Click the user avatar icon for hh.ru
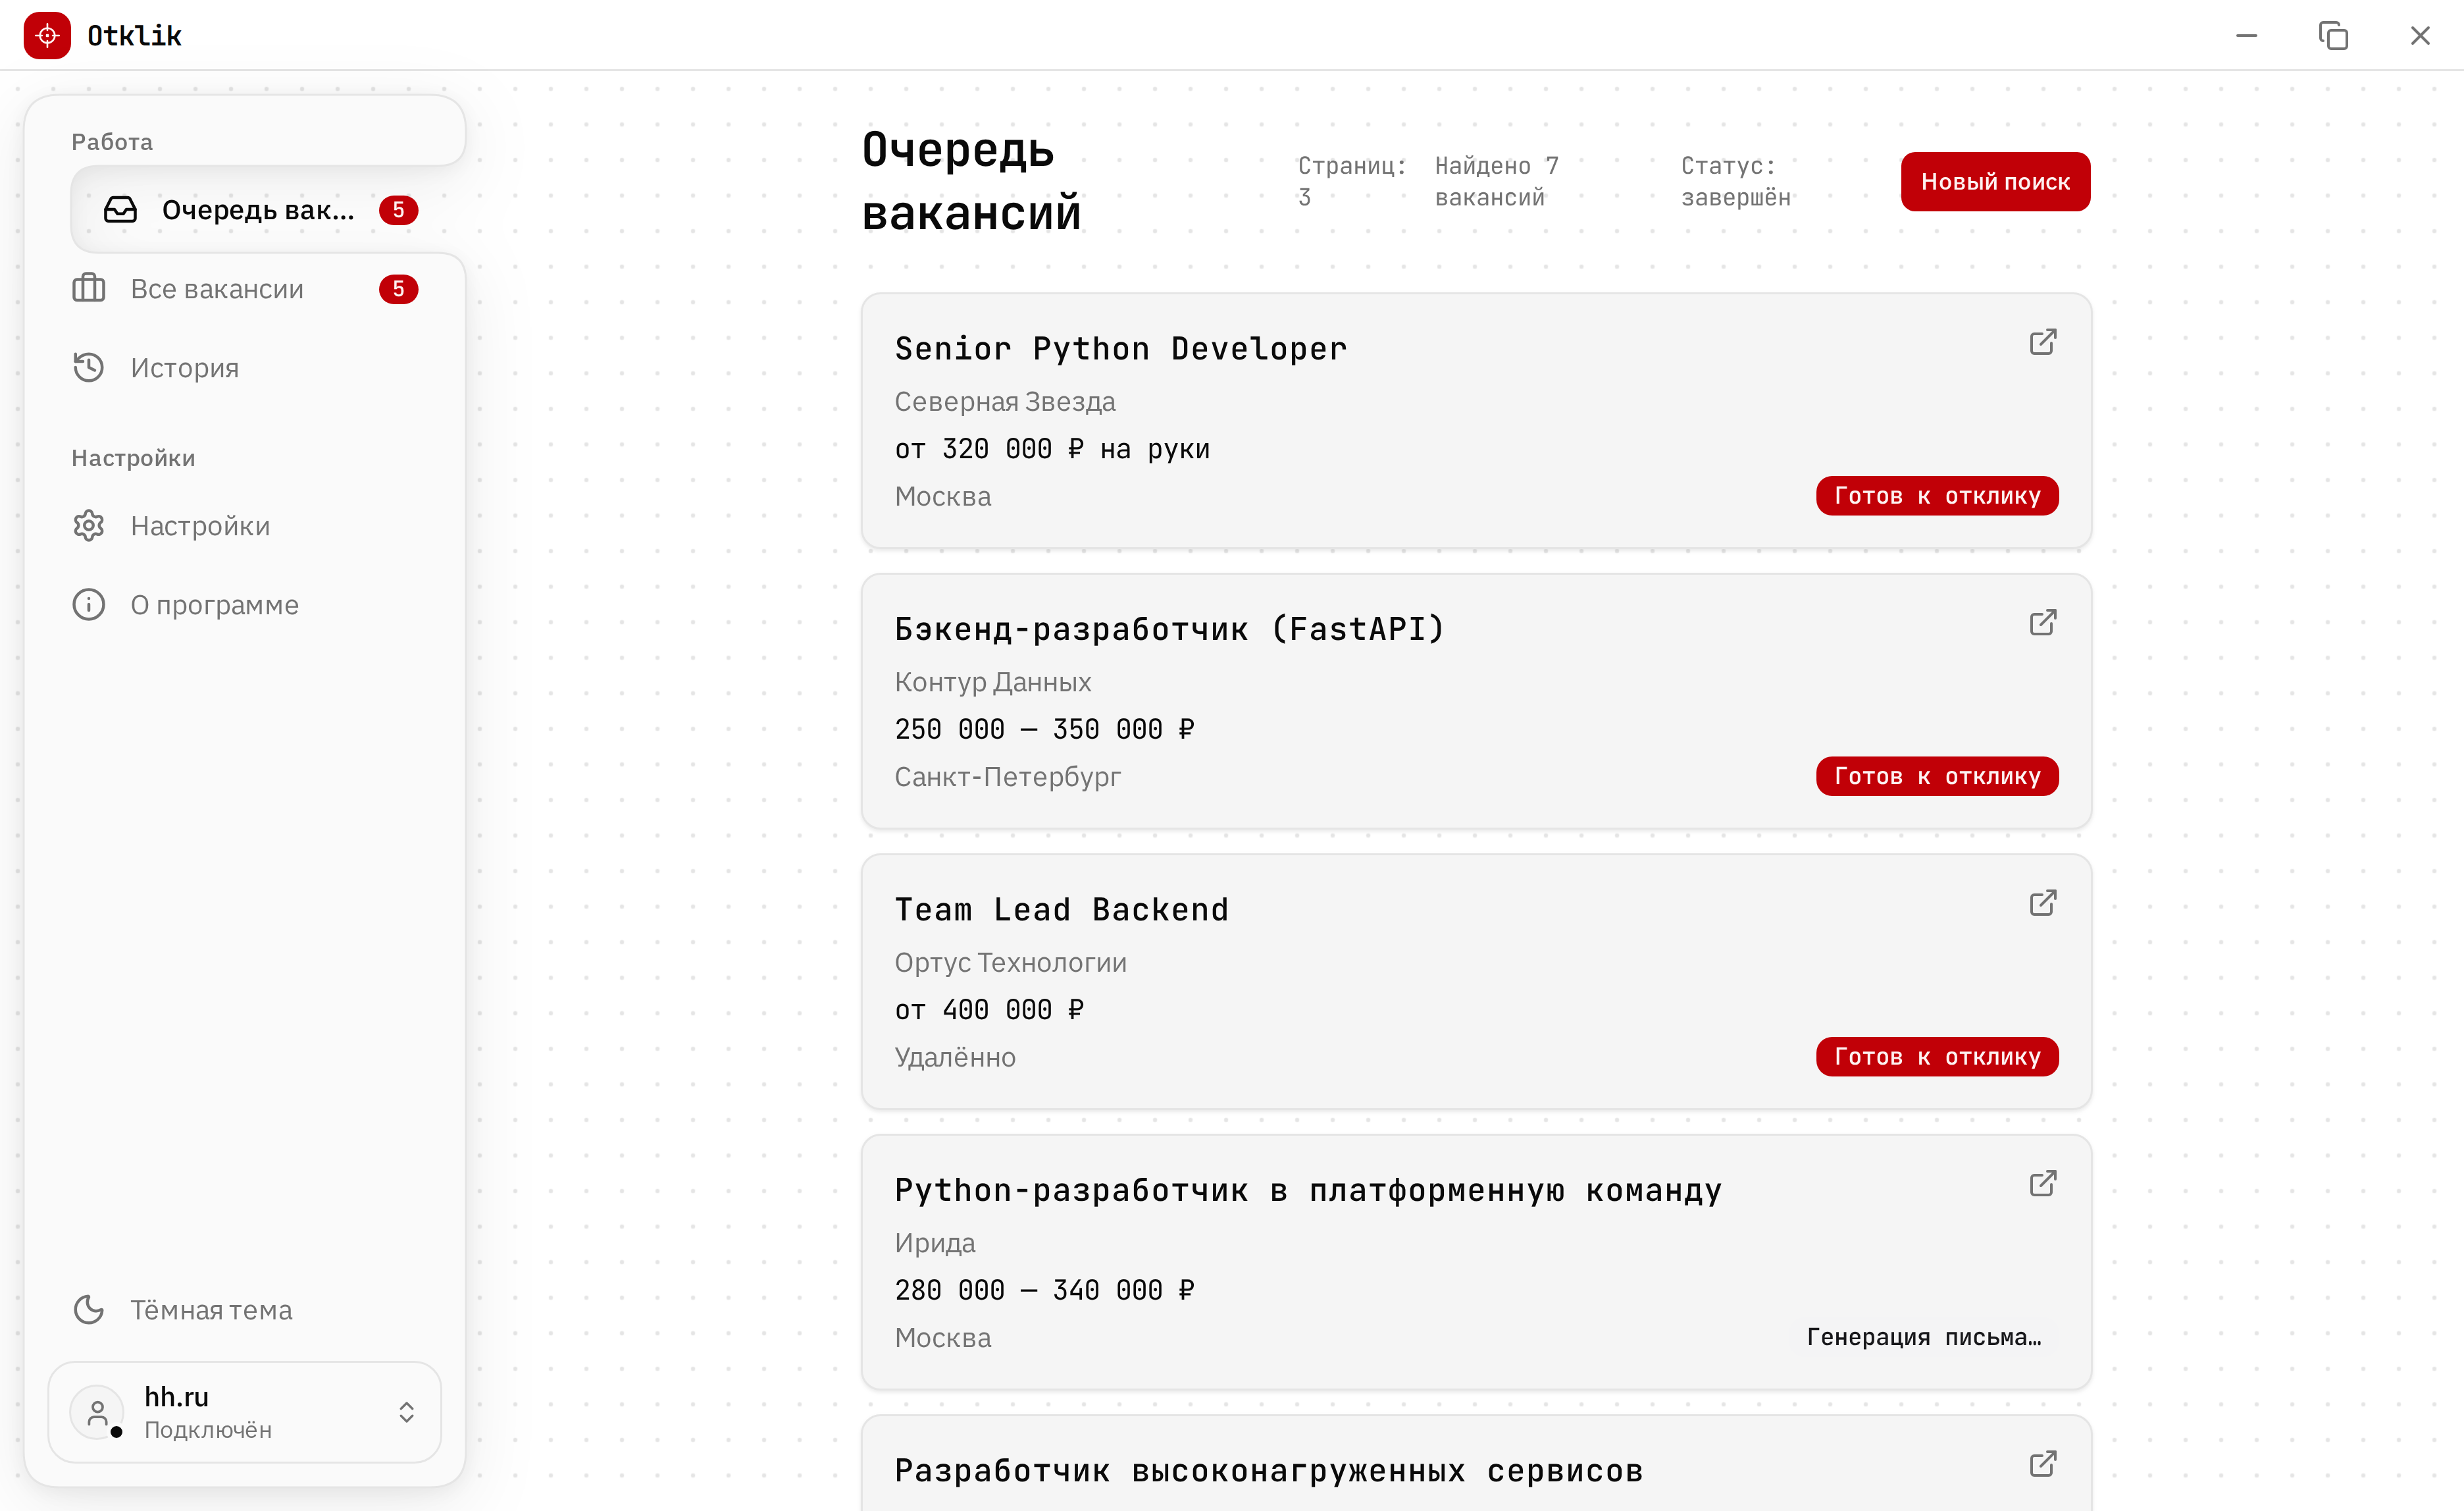Screen dimensions: 2464x1511 (97, 1412)
